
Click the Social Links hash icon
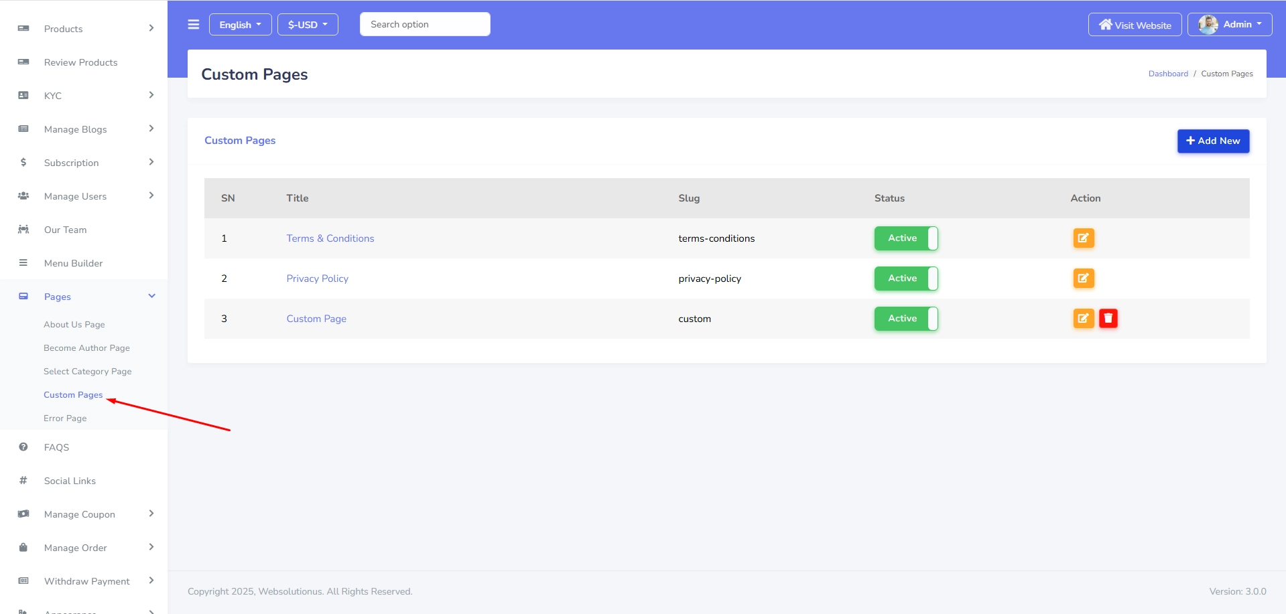[23, 480]
